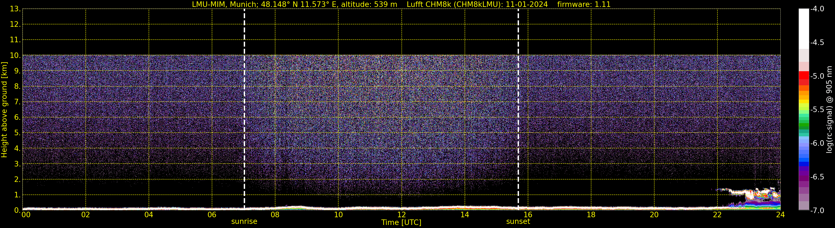Click the 'firmware: 1.11' text in the title
Viewport: 835px width, 228px height.
click(x=584, y=4)
